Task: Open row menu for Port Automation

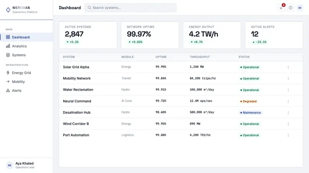Action: (288, 135)
